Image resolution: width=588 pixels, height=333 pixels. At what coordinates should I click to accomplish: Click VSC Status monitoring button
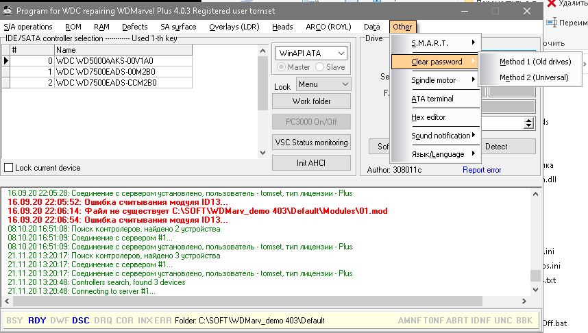coord(311,143)
